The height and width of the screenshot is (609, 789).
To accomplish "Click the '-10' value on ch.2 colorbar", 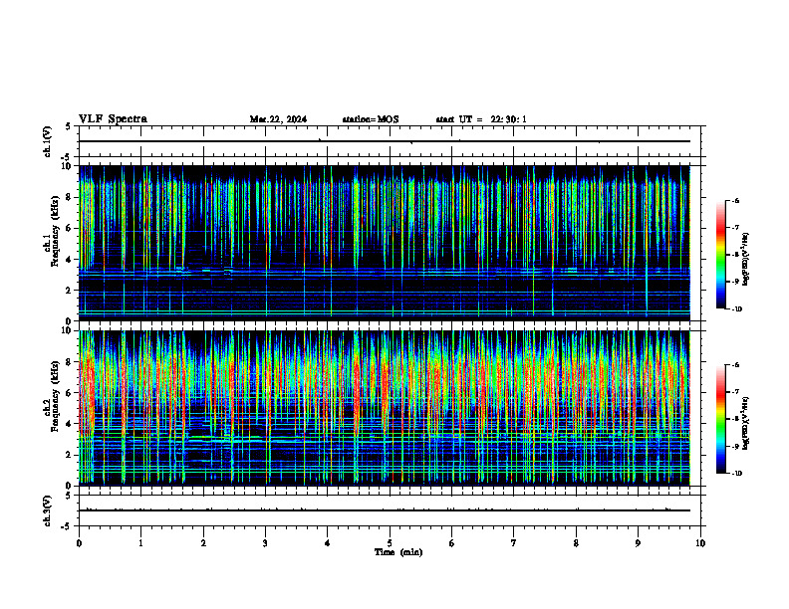I will [x=736, y=474].
